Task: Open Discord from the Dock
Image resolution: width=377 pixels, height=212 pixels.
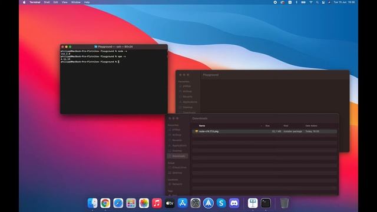Action: coord(234,203)
